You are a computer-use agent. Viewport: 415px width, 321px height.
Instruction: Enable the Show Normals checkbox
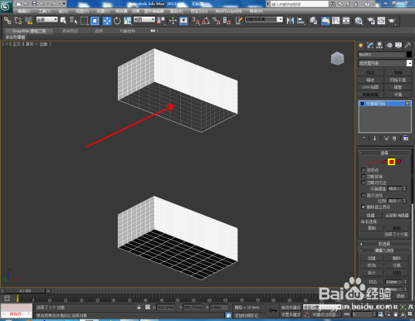364,195
